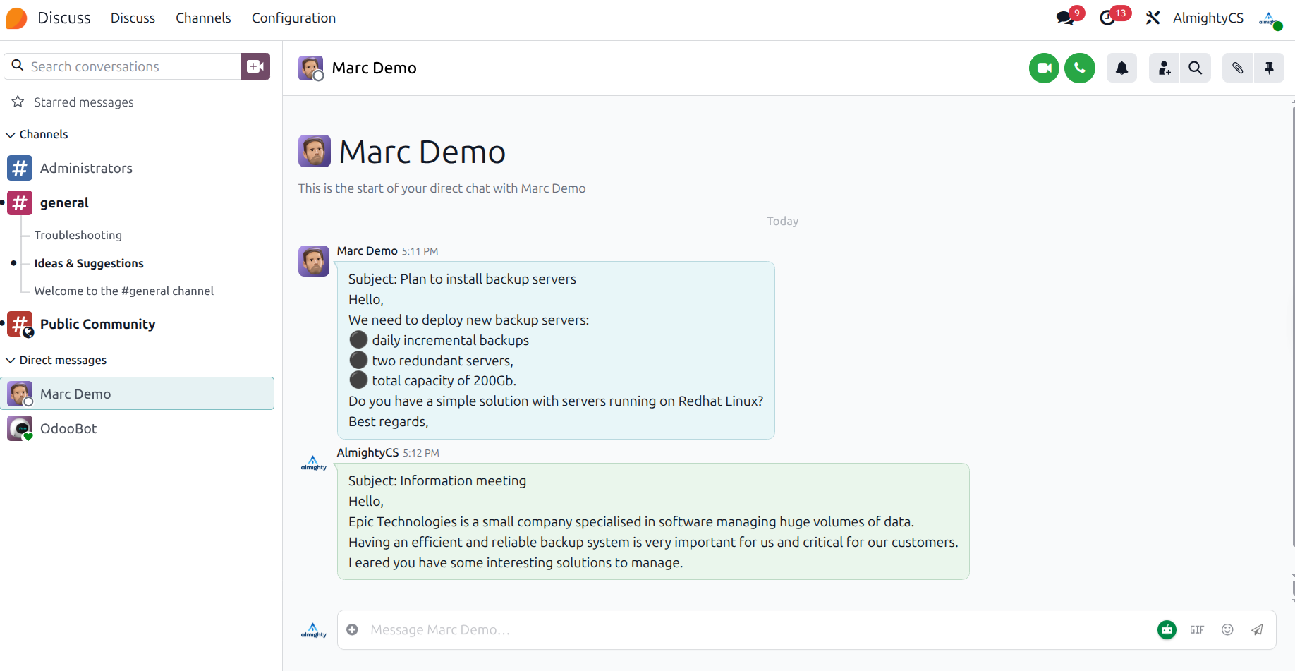Click the OdooBot avatar icon
Viewport: 1295px width, 671px height.
click(x=20, y=428)
